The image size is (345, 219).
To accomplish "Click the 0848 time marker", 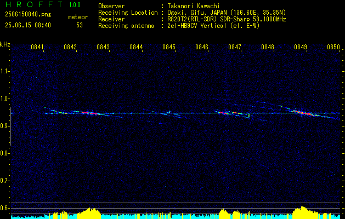I will click(x=268, y=47).
